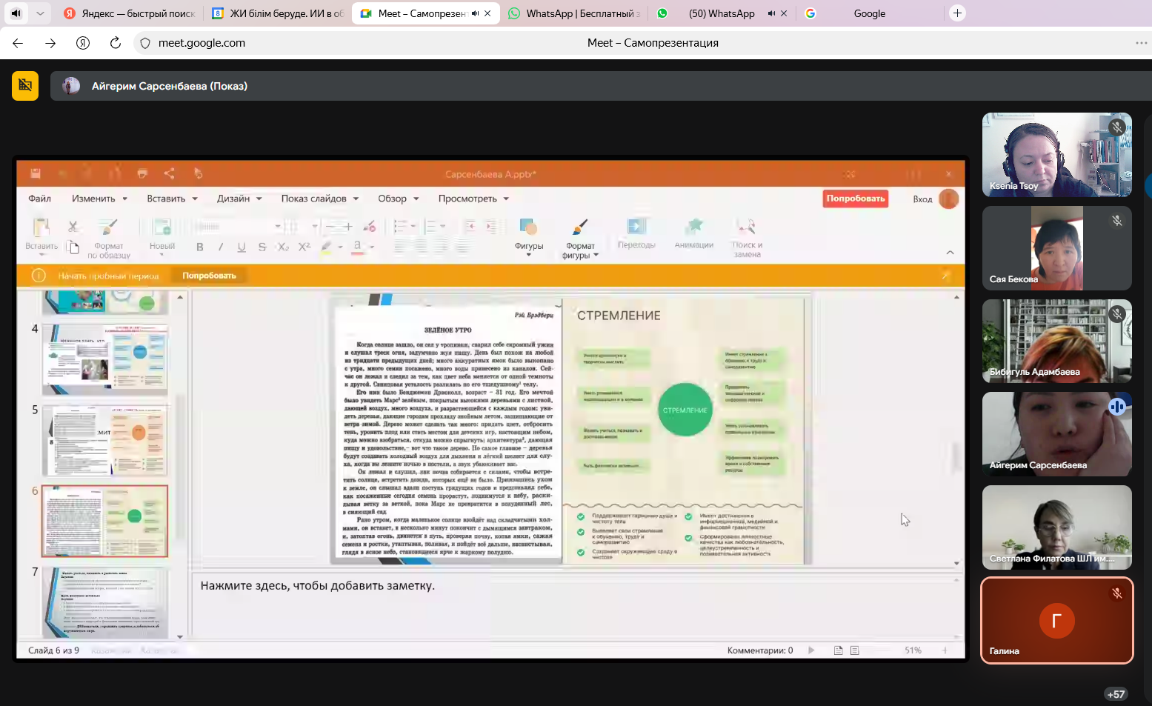Toggle underline formatting in ribbon

pyautogui.click(x=242, y=247)
